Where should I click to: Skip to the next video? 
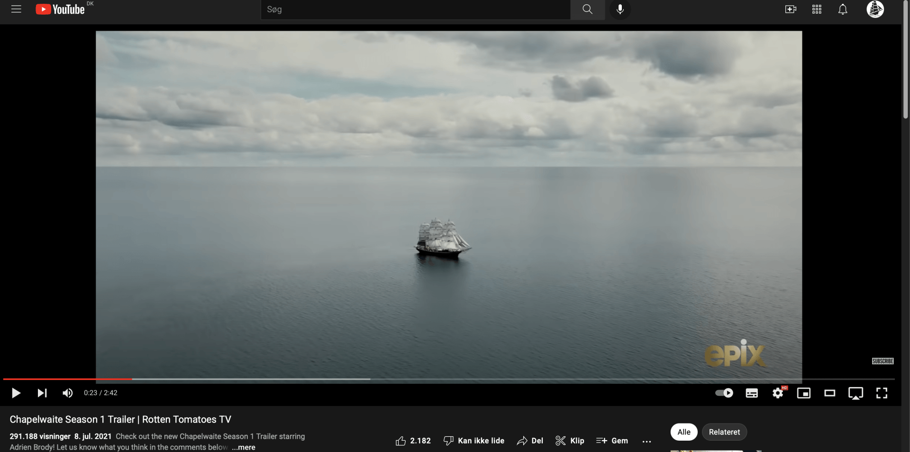tap(42, 393)
